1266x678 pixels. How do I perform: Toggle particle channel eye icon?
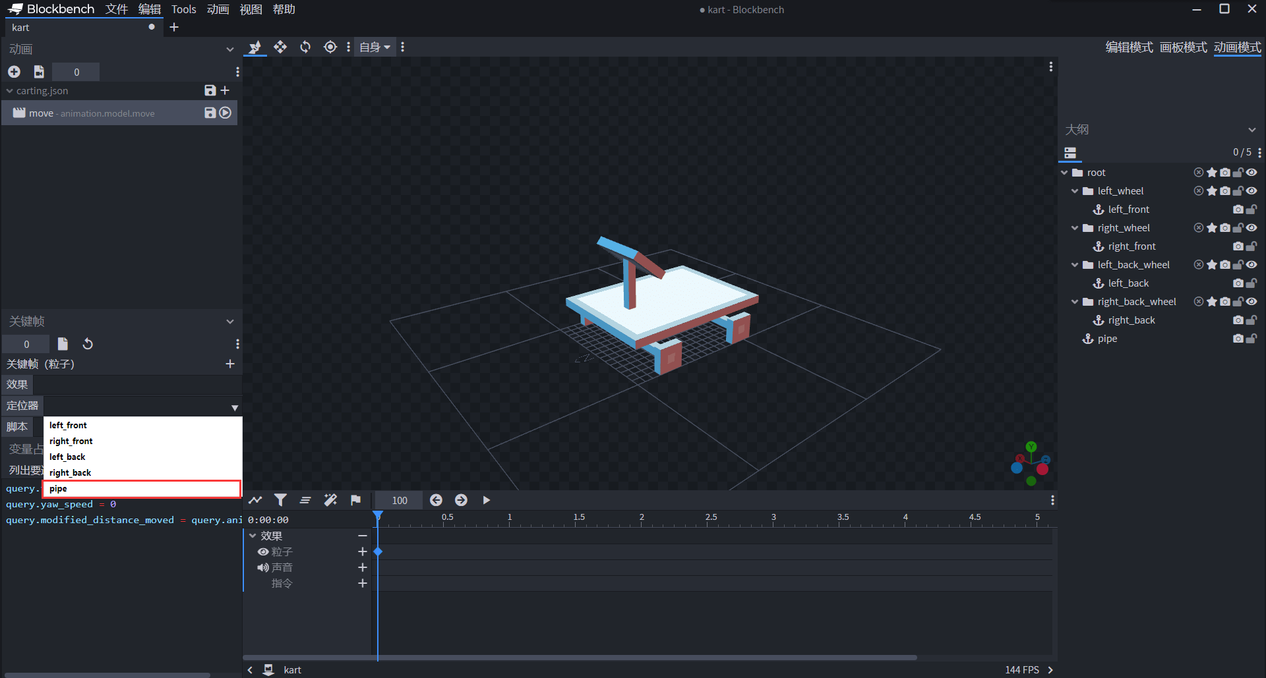point(263,551)
